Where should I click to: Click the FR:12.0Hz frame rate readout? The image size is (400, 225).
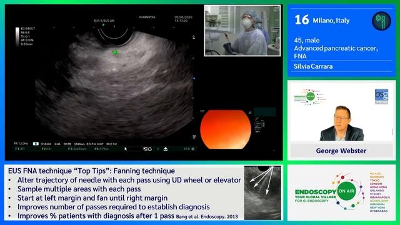coord(21,144)
